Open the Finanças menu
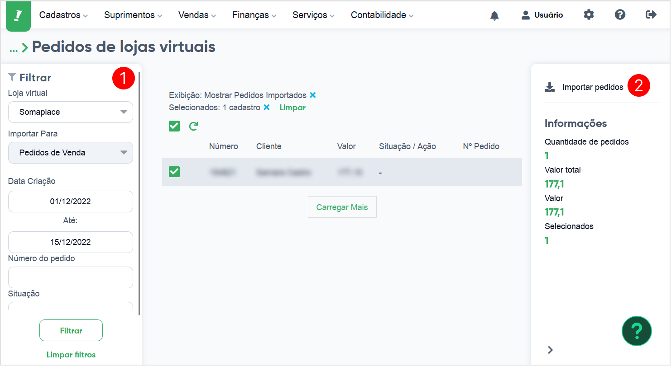This screenshot has width=671, height=366. tap(254, 15)
